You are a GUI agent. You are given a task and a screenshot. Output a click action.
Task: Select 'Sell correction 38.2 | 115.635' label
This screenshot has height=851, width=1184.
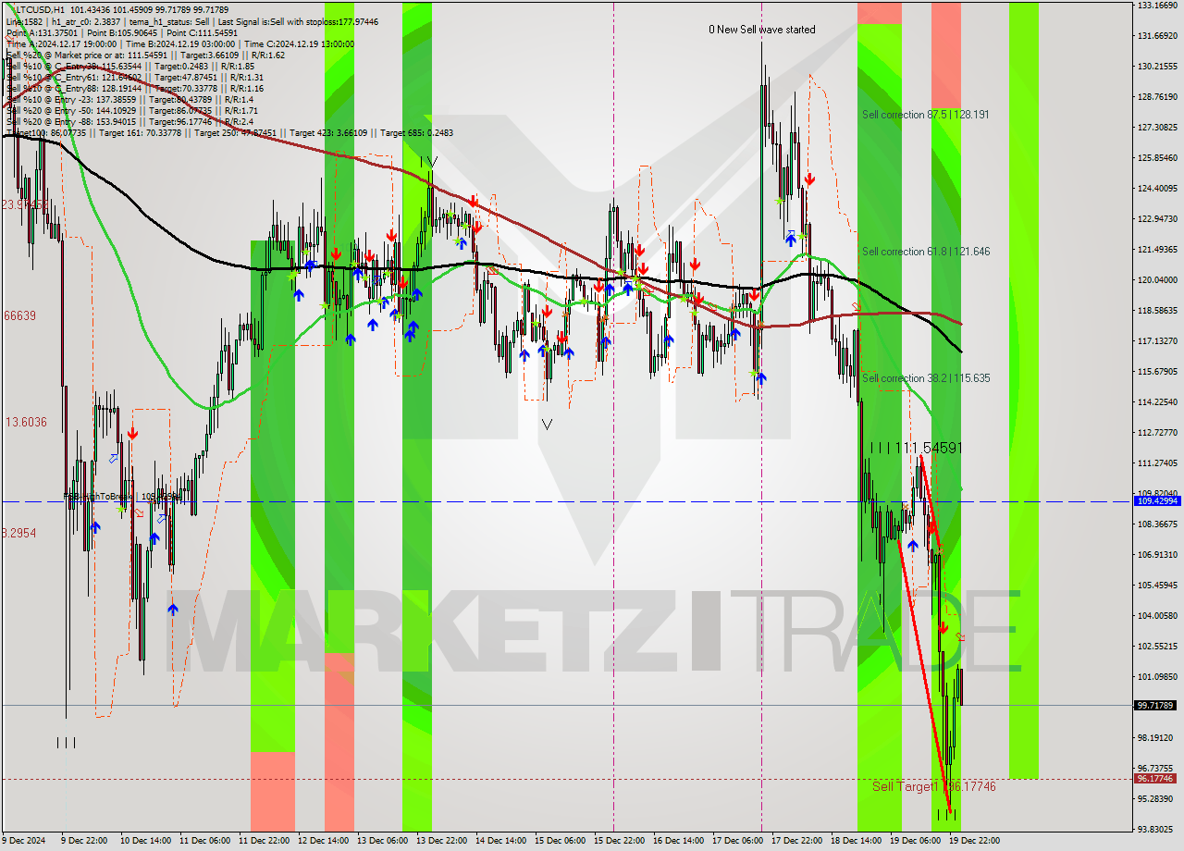(x=925, y=378)
